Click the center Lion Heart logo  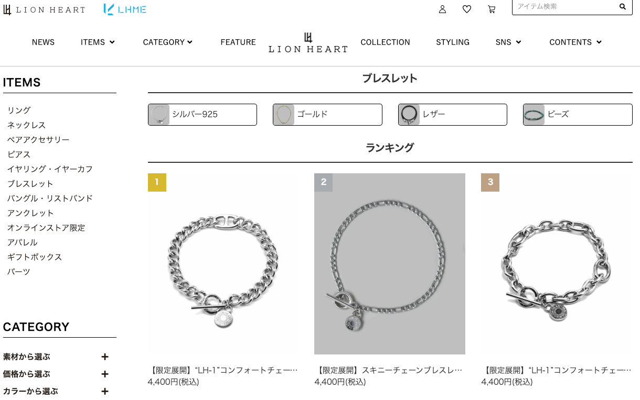tap(308, 42)
